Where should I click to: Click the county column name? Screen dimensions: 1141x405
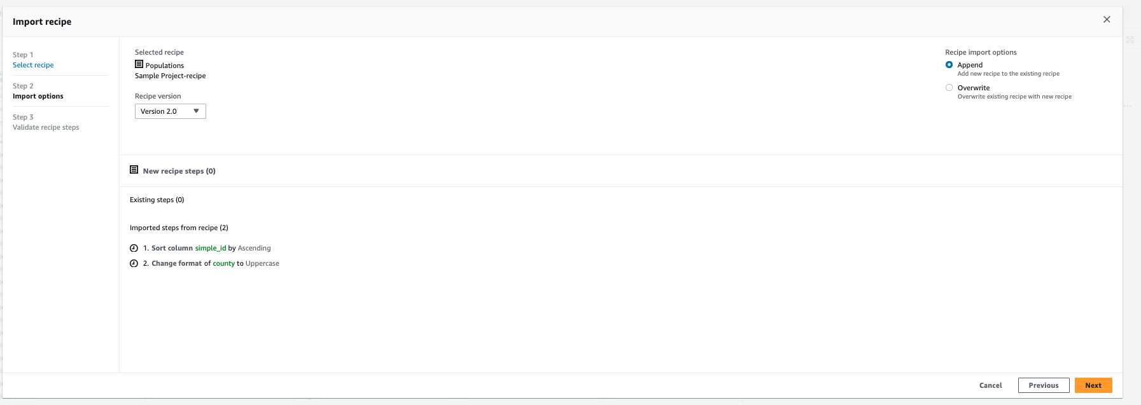pyautogui.click(x=223, y=263)
